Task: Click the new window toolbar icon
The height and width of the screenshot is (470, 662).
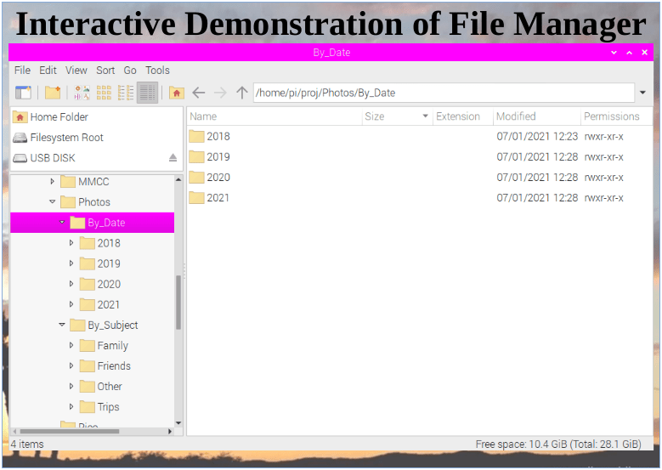Action: (x=23, y=93)
